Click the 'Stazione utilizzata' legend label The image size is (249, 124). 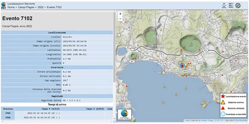pos(236,108)
